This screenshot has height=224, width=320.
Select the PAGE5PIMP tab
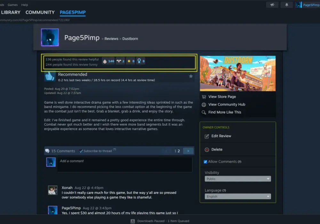tap(73, 12)
